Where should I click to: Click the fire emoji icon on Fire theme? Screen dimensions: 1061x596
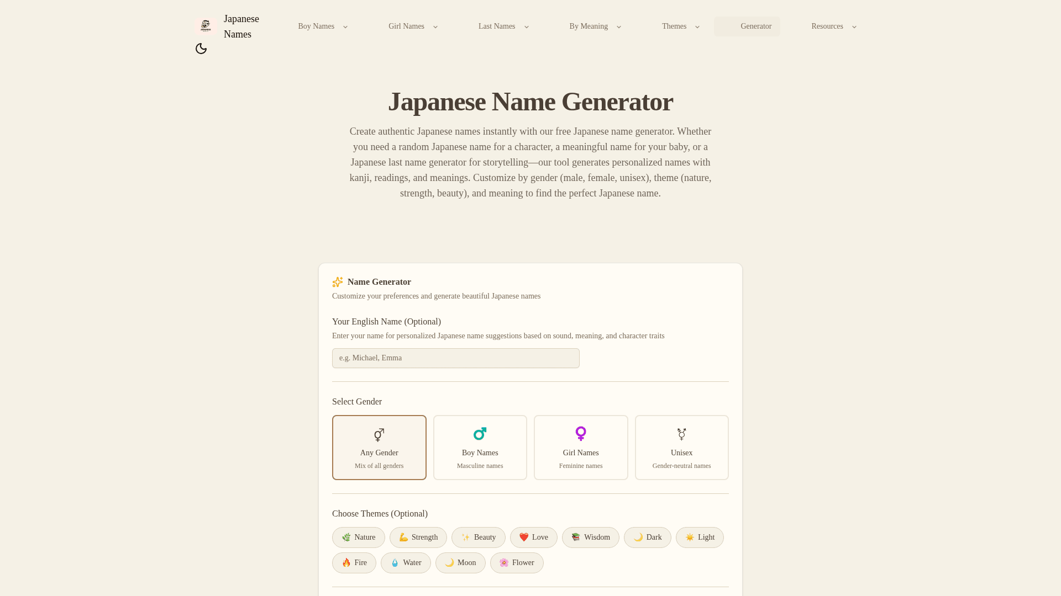point(346,562)
